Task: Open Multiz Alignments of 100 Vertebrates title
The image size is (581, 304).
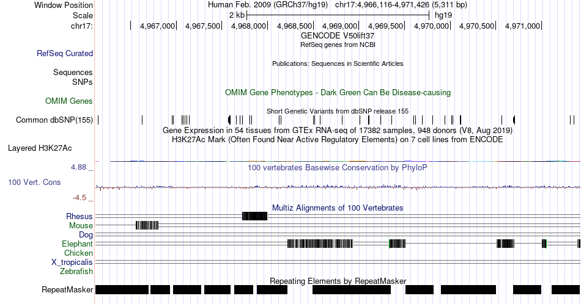Action: pos(338,208)
